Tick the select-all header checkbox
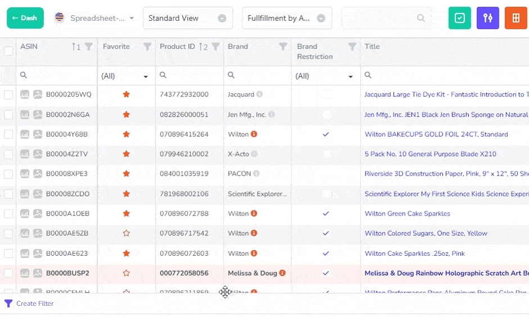This screenshot has width=529, height=317. pos(8,51)
